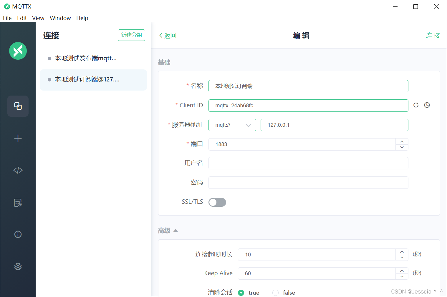The image size is (447, 297).
Task: Click the 基础 section heading
Action: [164, 62]
